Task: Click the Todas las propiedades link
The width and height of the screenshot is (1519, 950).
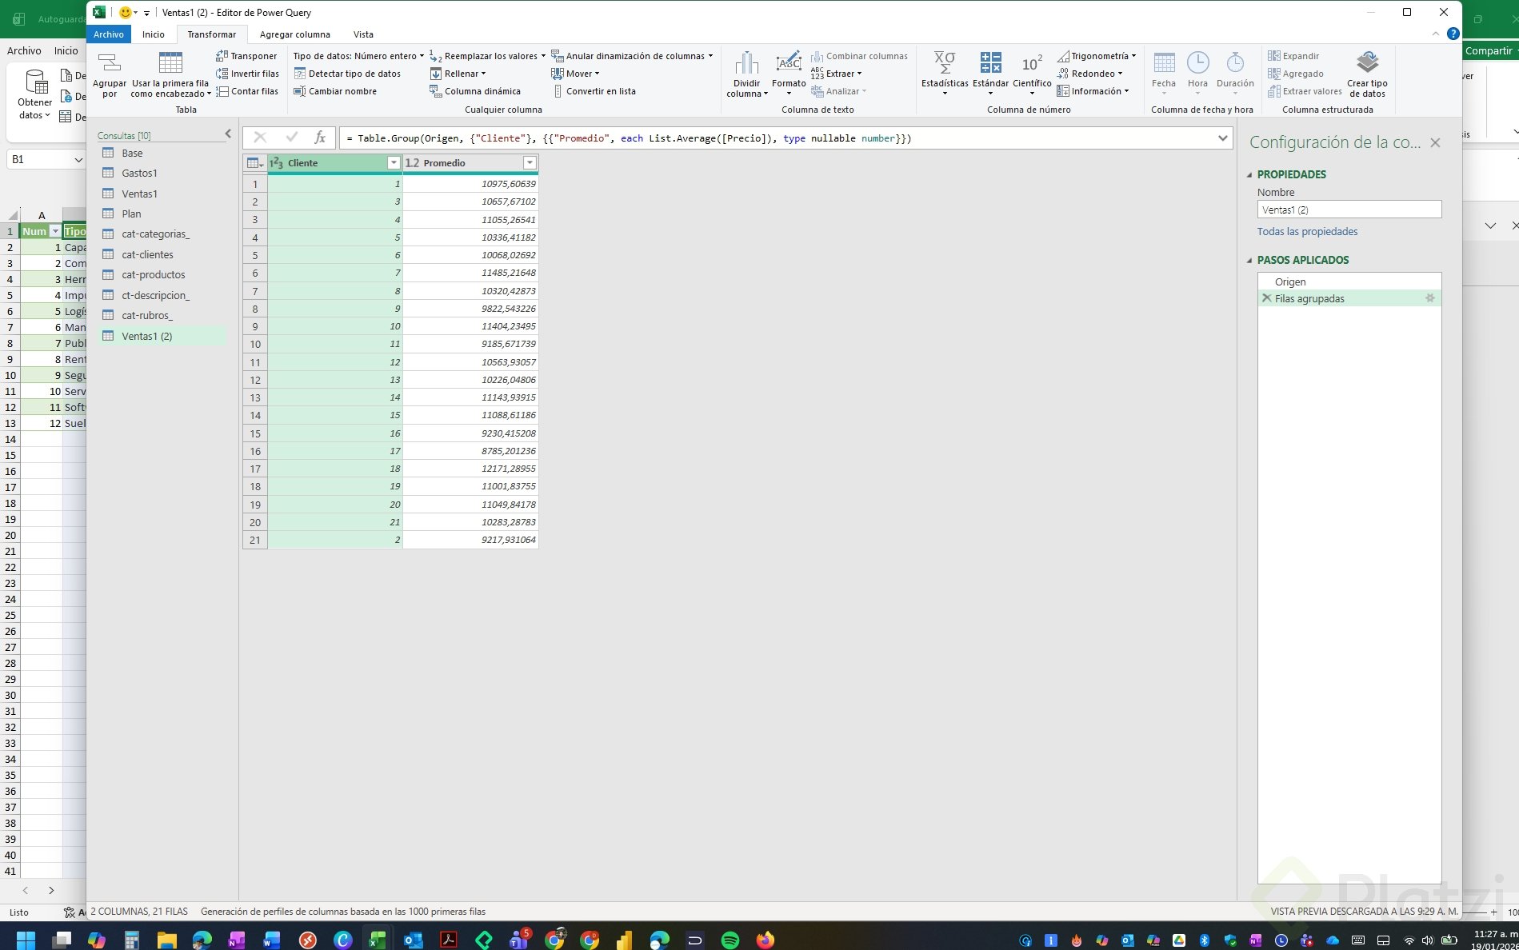Action: pyautogui.click(x=1307, y=232)
